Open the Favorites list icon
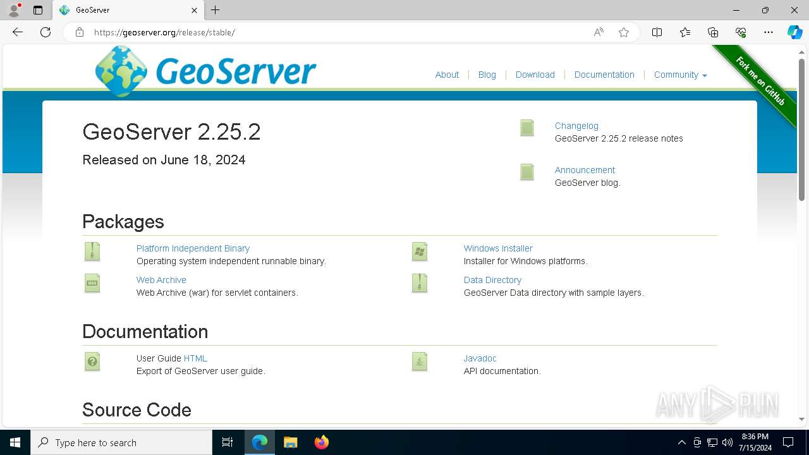The height and width of the screenshot is (455, 809). point(685,32)
